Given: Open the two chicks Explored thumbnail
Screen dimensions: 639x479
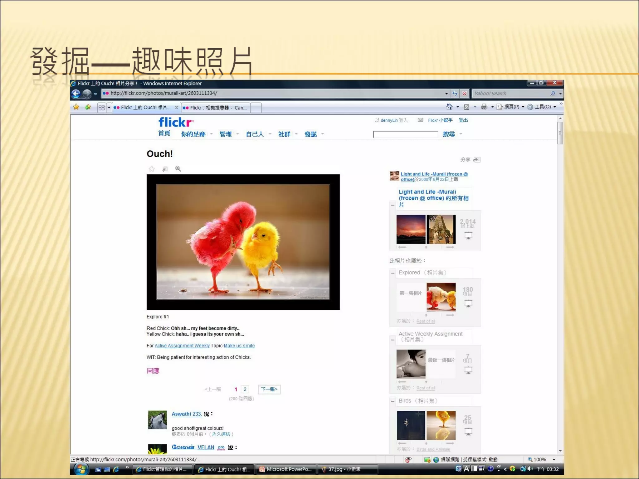Looking at the screenshot, I should click(441, 297).
